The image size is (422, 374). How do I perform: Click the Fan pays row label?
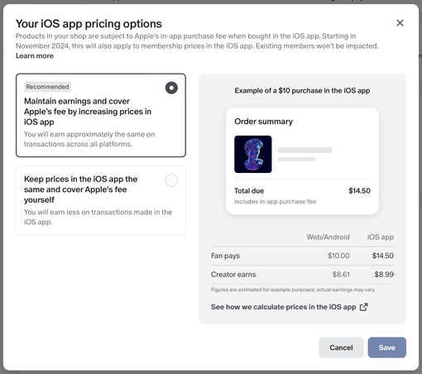point(225,256)
